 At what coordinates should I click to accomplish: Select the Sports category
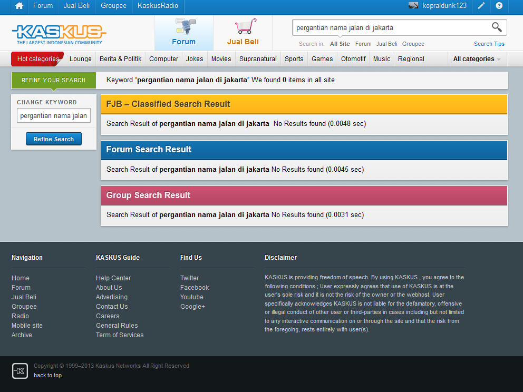(294, 59)
